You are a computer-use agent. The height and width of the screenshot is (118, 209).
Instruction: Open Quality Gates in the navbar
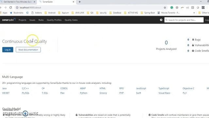click(71, 20)
